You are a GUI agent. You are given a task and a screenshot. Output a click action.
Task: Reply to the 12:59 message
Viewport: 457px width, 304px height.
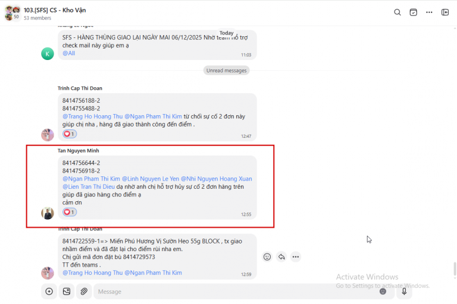click(x=281, y=257)
